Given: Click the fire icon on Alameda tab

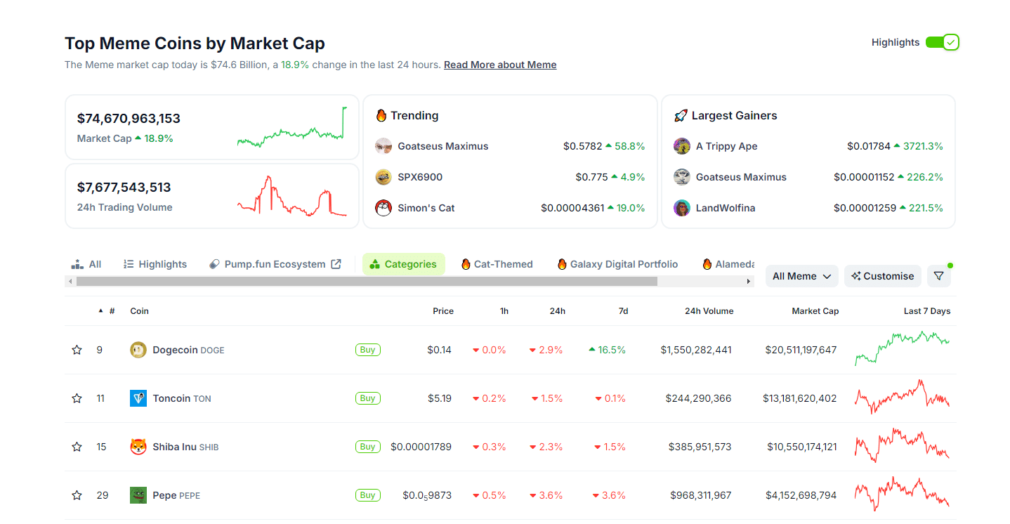Looking at the screenshot, I should click(707, 264).
